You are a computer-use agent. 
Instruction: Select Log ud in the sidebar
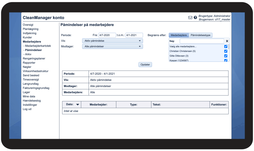pos(27,109)
